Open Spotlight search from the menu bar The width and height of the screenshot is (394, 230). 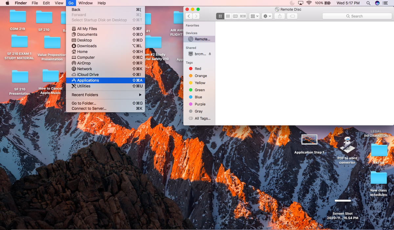pos(368,3)
